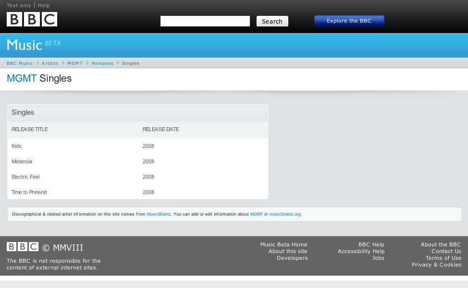Click the RELEASE DATE column header

(x=161, y=129)
